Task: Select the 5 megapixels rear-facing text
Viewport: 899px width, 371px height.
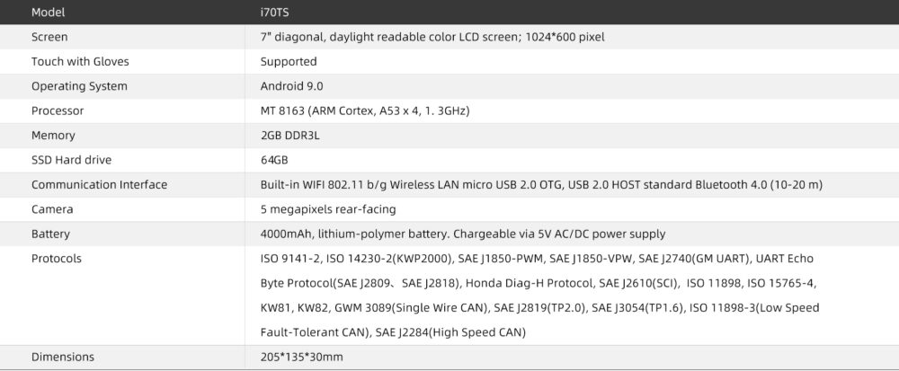Action: click(328, 209)
